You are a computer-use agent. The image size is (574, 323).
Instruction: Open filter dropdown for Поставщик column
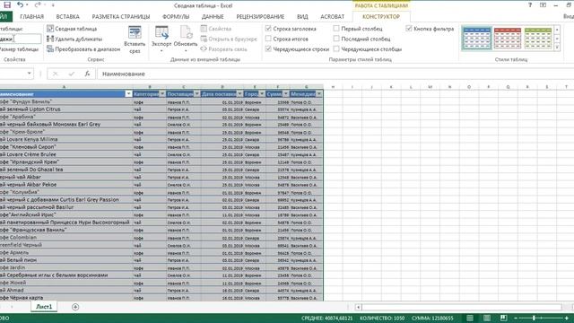197,94
